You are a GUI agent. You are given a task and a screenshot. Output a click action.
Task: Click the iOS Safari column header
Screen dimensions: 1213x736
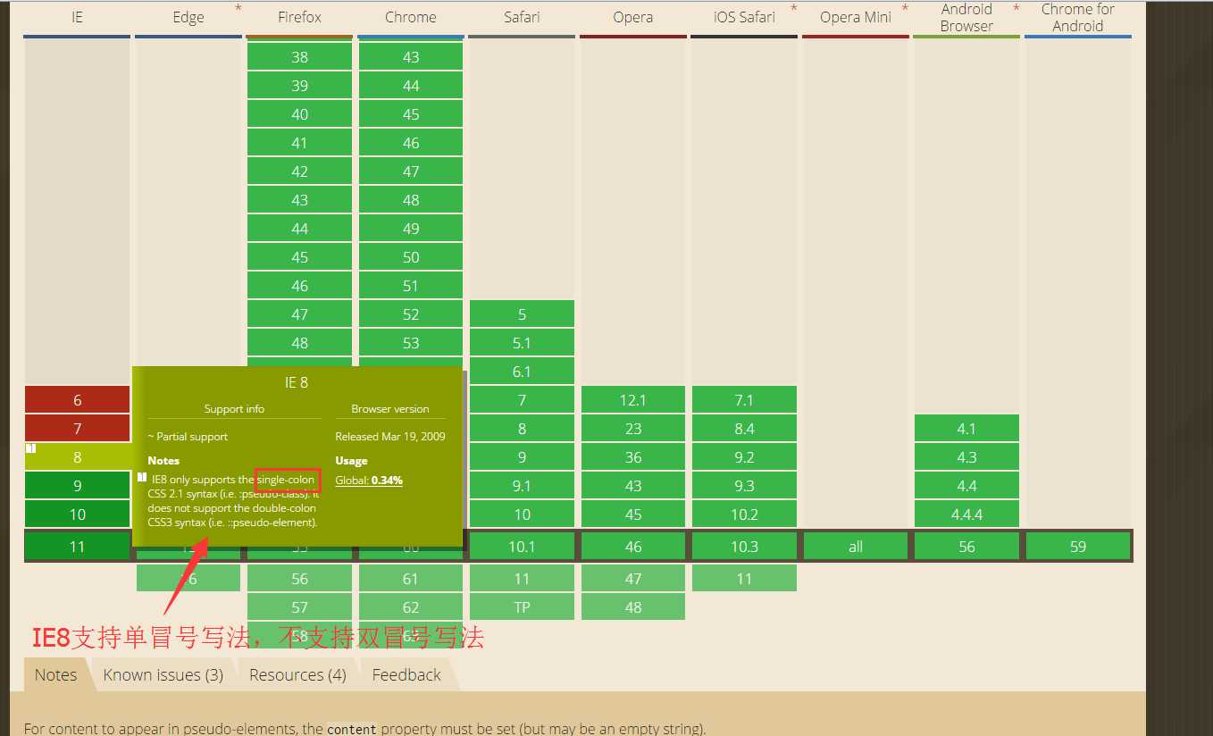click(744, 17)
